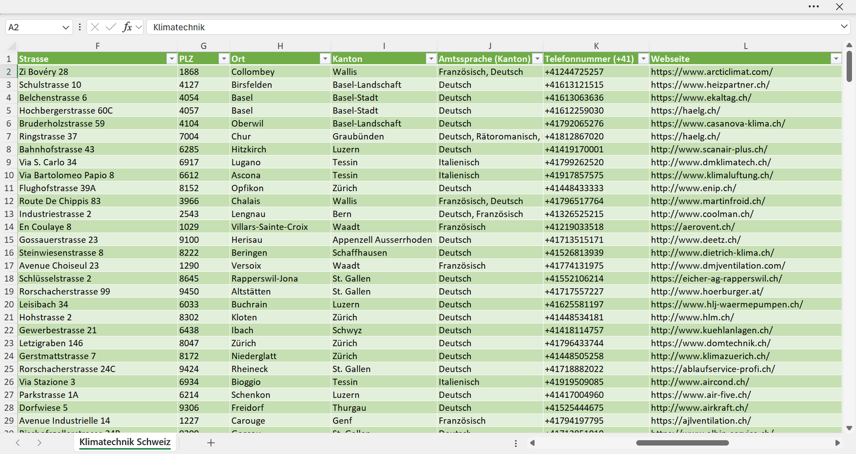
Task: Click the previous sheet navigation arrow
Action: click(18, 443)
